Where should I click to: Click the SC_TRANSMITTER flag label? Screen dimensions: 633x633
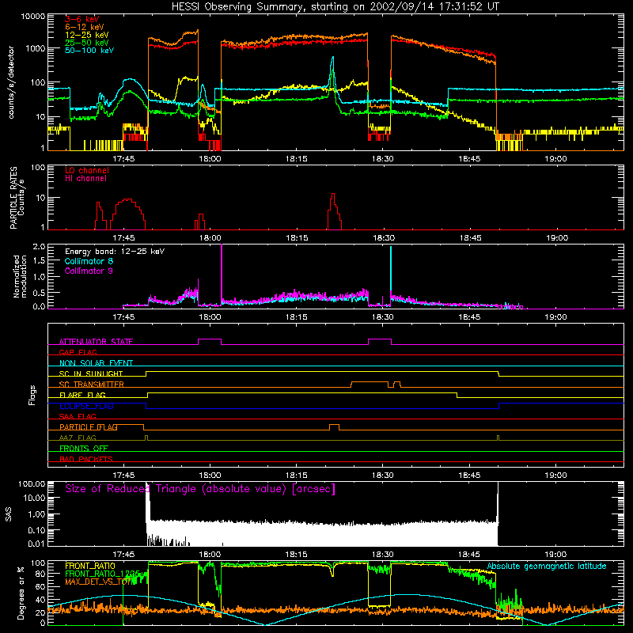(91, 385)
